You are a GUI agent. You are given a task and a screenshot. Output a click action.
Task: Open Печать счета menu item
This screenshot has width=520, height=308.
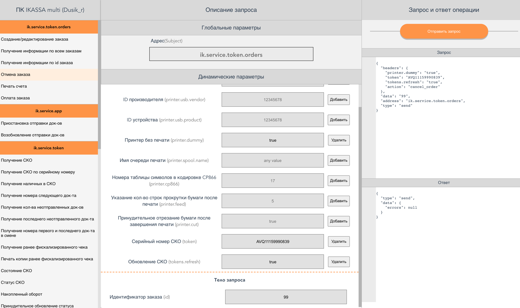point(14,86)
